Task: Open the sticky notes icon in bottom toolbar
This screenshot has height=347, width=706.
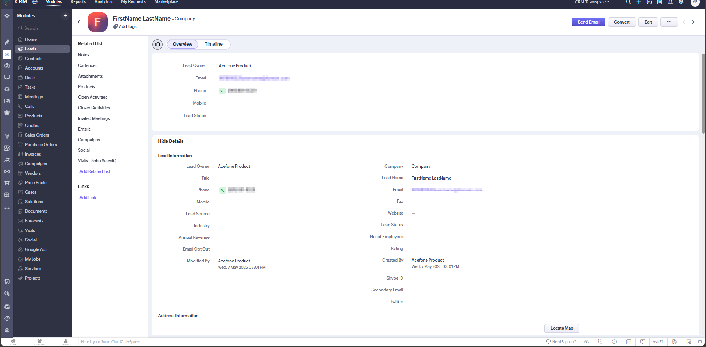Action: point(628,342)
